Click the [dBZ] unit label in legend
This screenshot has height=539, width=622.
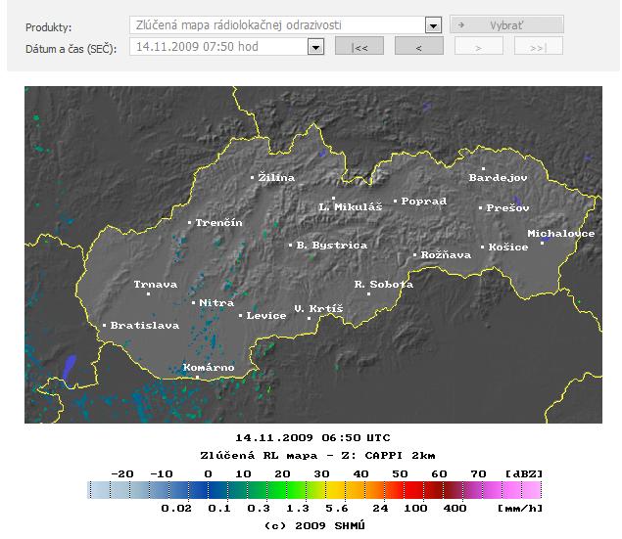pyautogui.click(x=524, y=473)
